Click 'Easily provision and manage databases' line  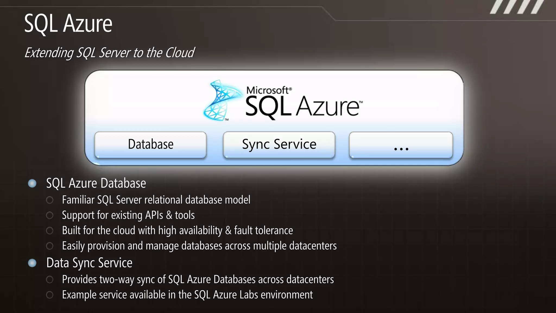pyautogui.click(x=199, y=246)
